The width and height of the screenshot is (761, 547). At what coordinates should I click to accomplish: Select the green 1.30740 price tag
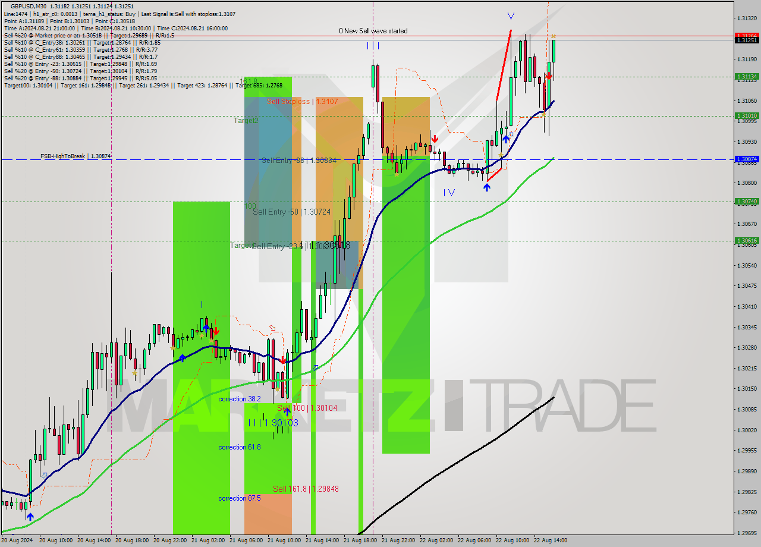point(747,202)
